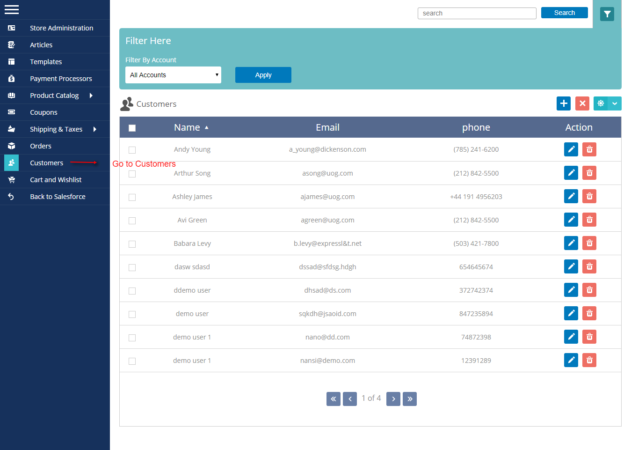
Task: Delete the ddemo user customer record
Action: tap(589, 290)
